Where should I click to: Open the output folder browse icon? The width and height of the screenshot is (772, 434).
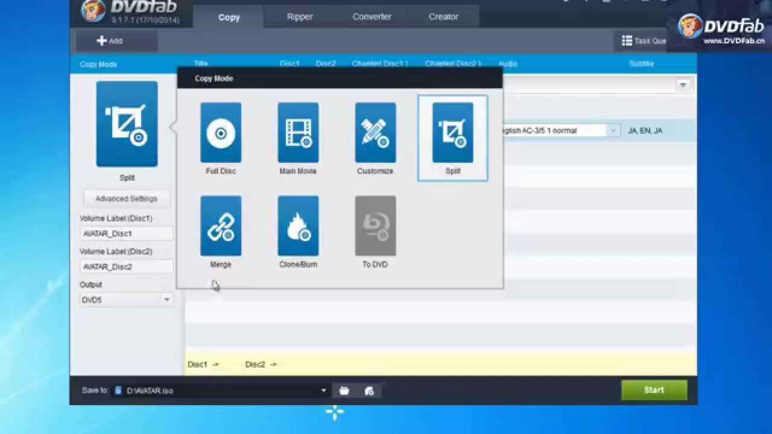tap(344, 391)
